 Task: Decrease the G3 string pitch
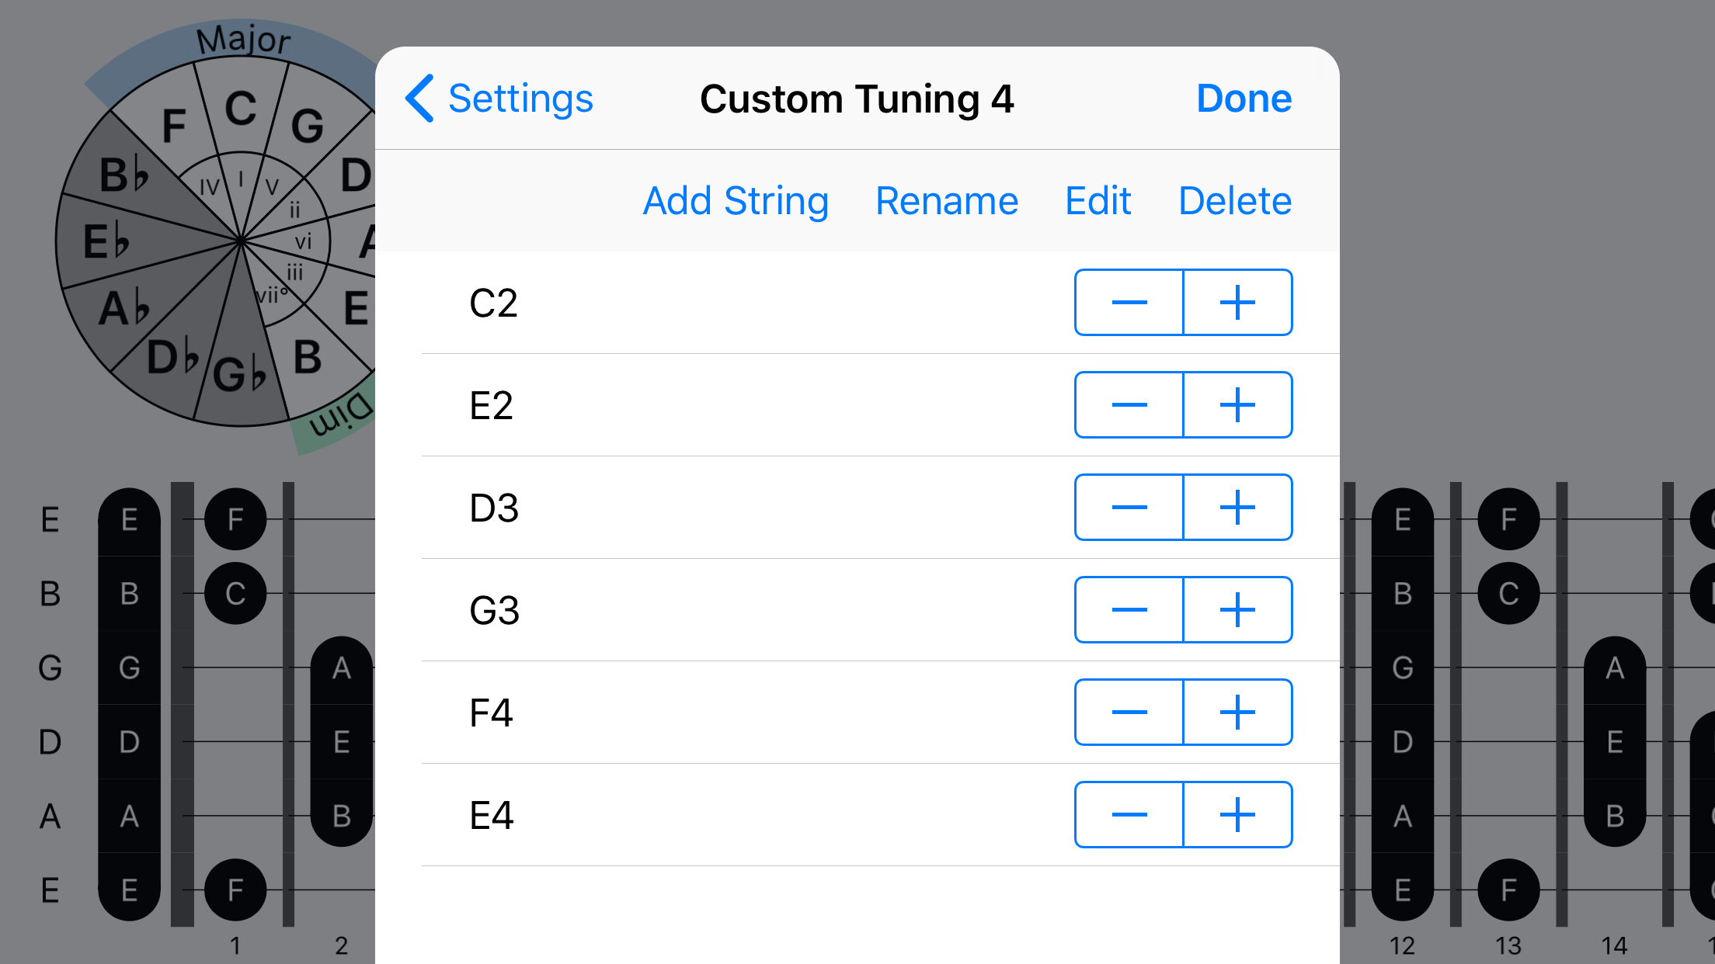coord(1128,609)
